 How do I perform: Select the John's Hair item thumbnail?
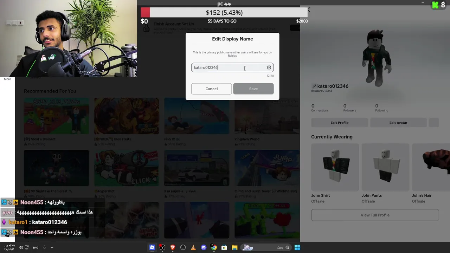(431, 167)
